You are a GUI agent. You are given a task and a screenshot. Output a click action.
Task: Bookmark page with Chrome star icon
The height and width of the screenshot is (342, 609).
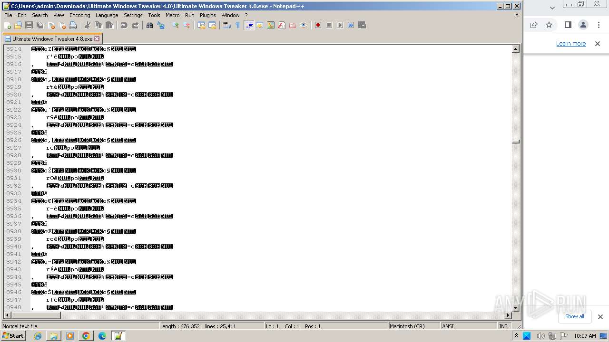tap(549, 25)
